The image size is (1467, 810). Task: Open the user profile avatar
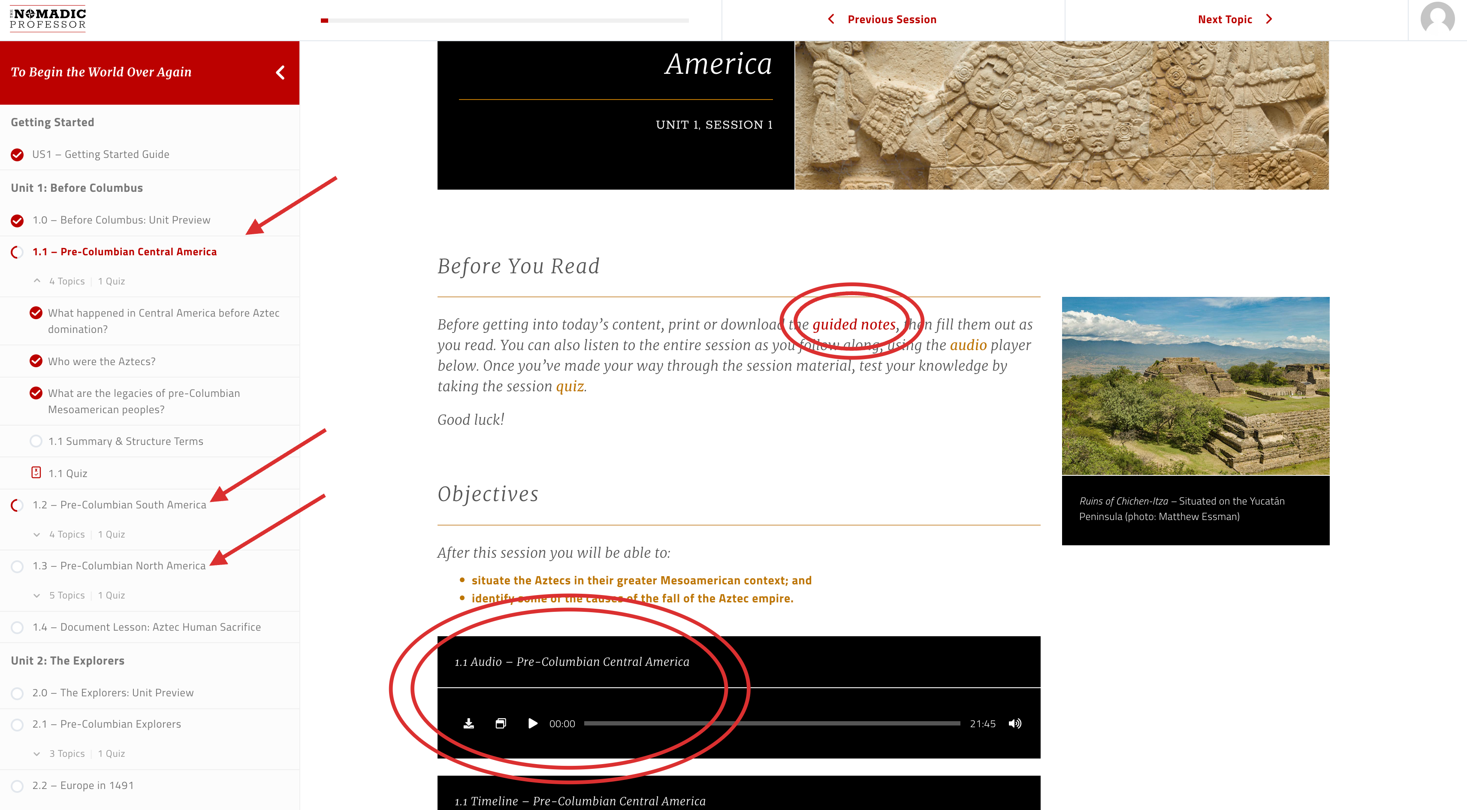coord(1437,19)
